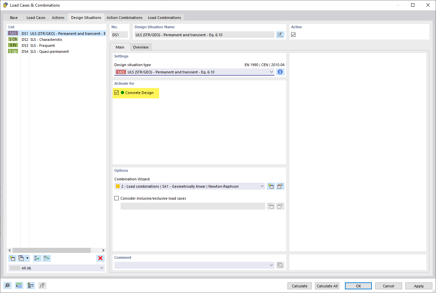Click the list horizontal scrollbar
This screenshot has width=436, height=293.
[x=52, y=250]
